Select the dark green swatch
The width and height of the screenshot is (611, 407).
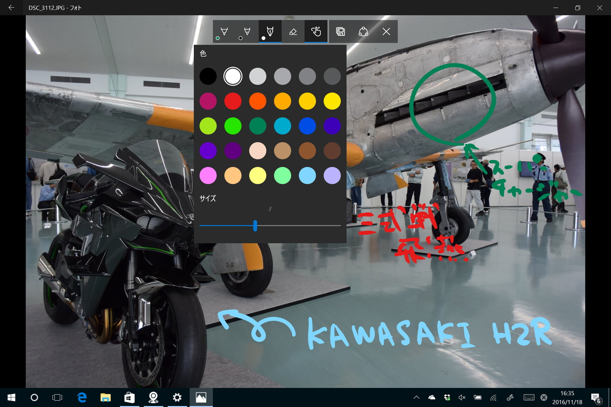coord(258,126)
